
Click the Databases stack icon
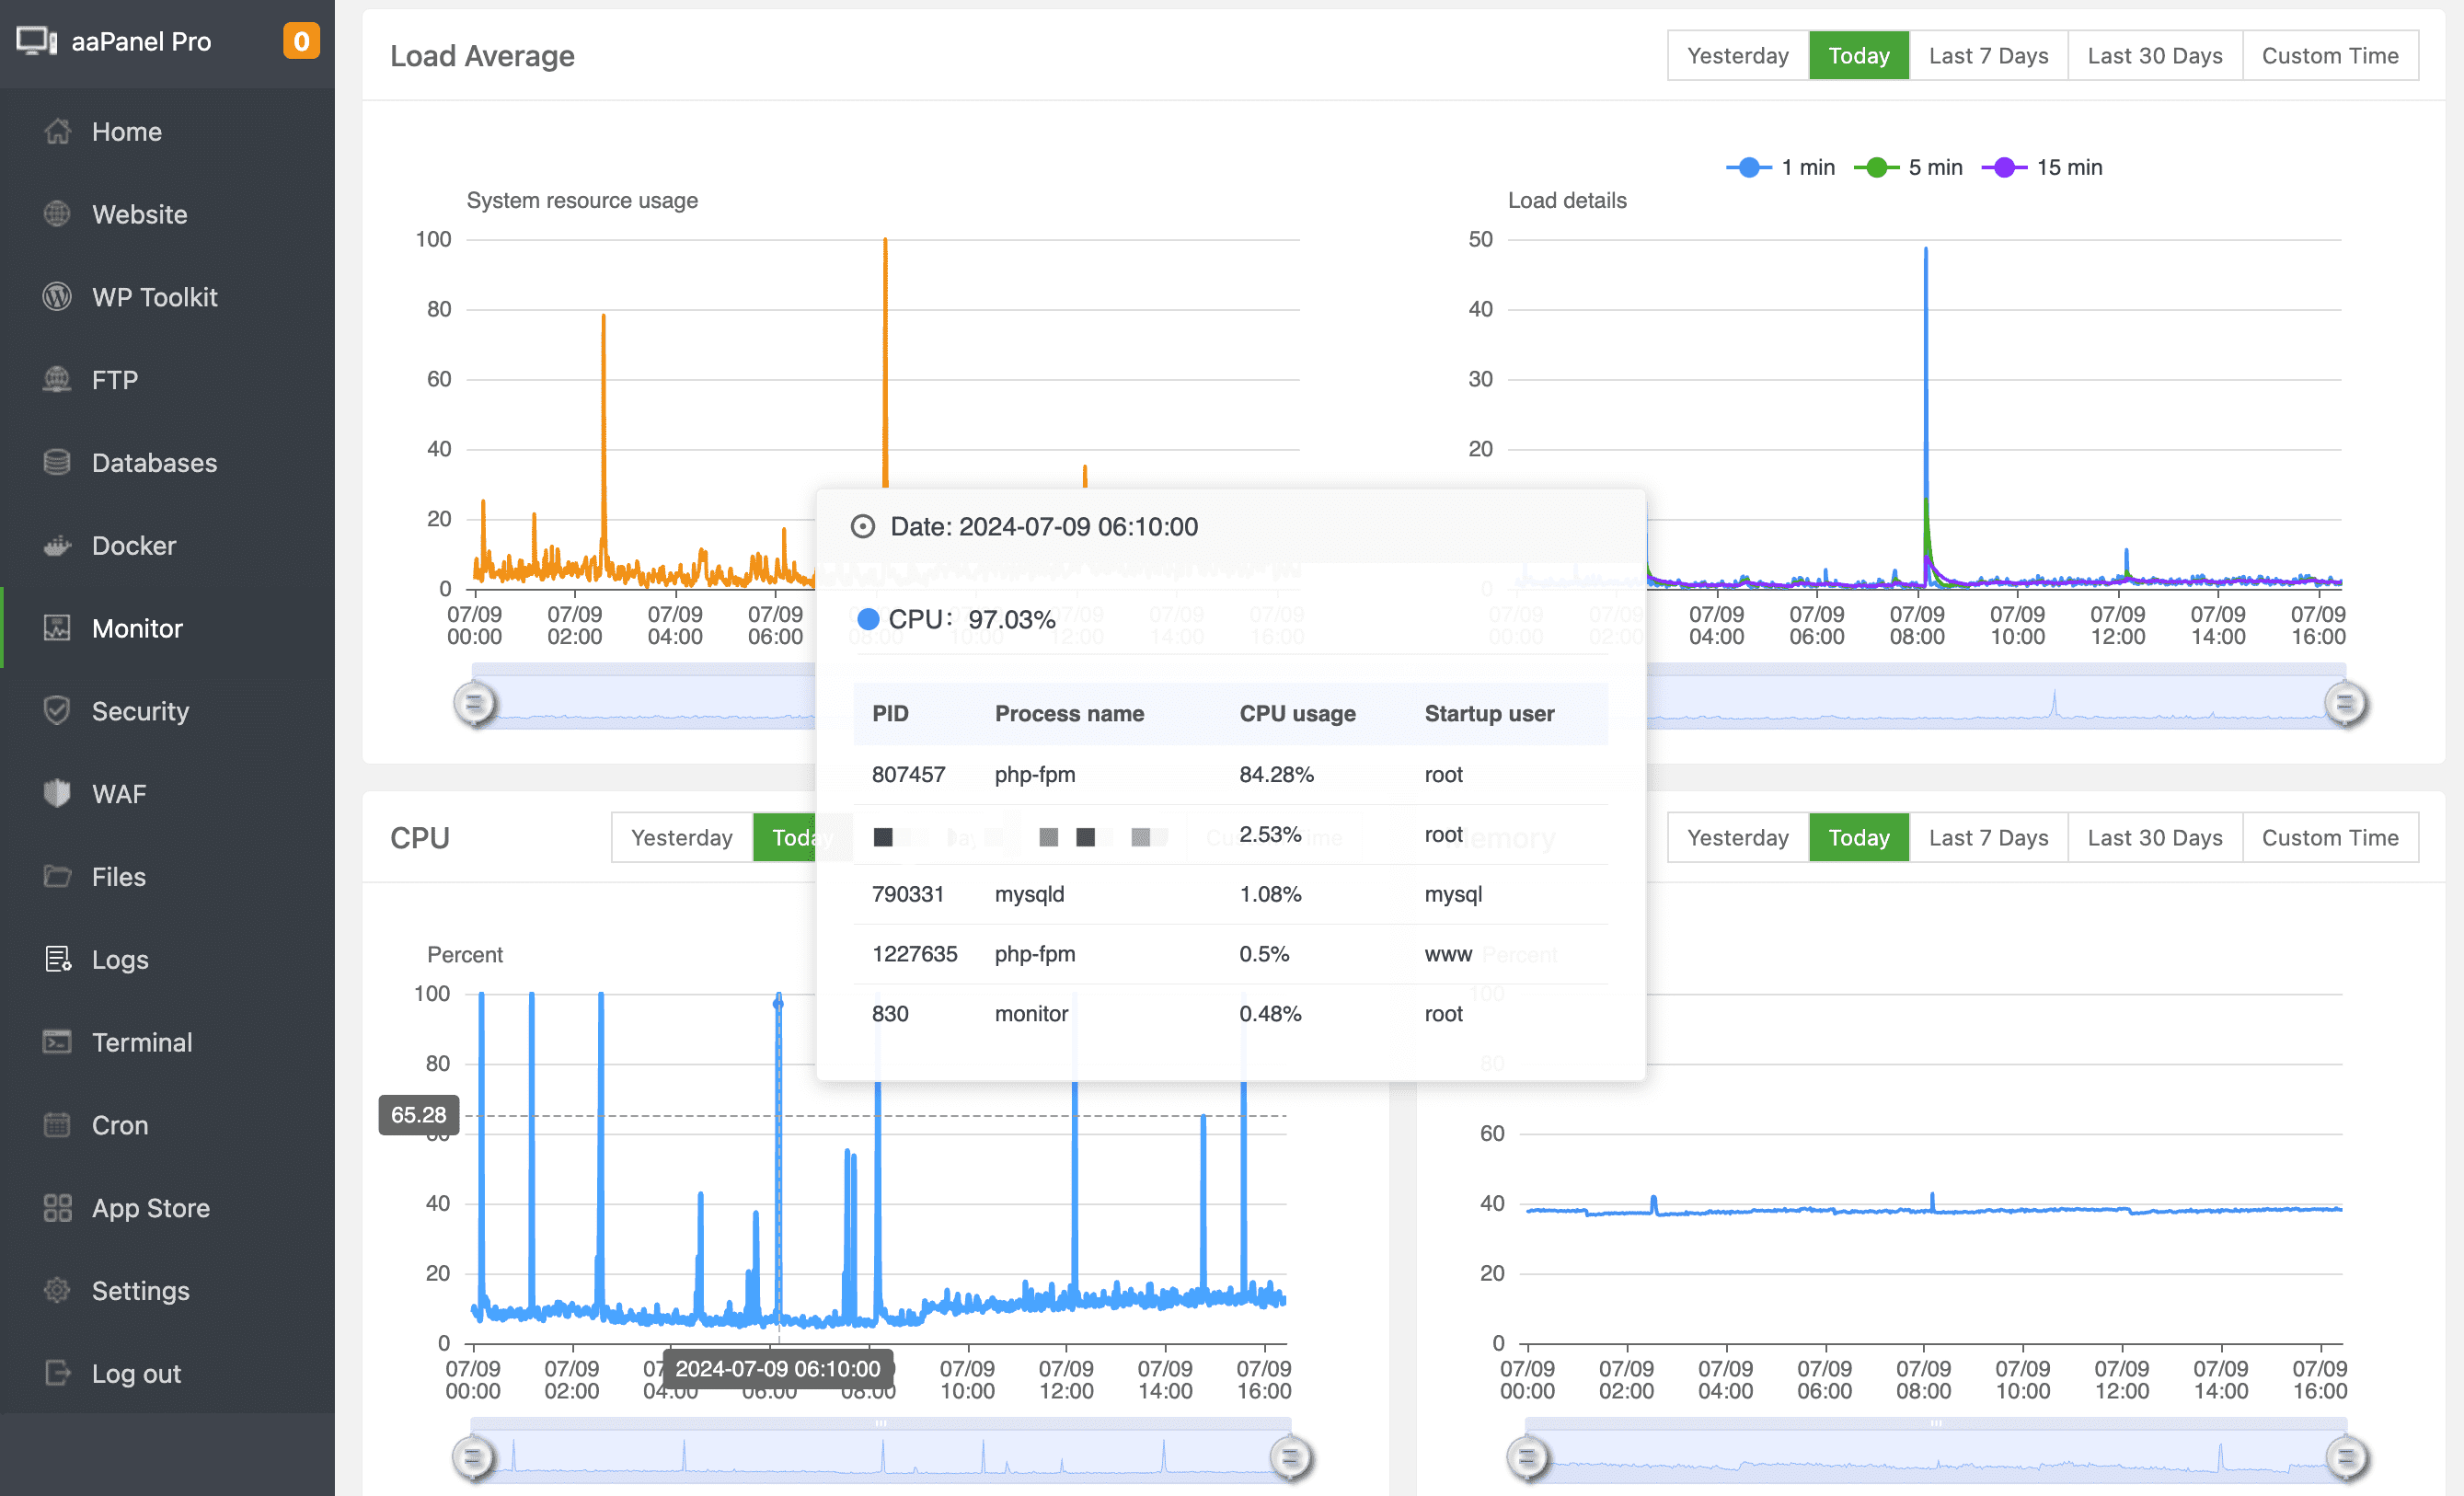coord(57,462)
